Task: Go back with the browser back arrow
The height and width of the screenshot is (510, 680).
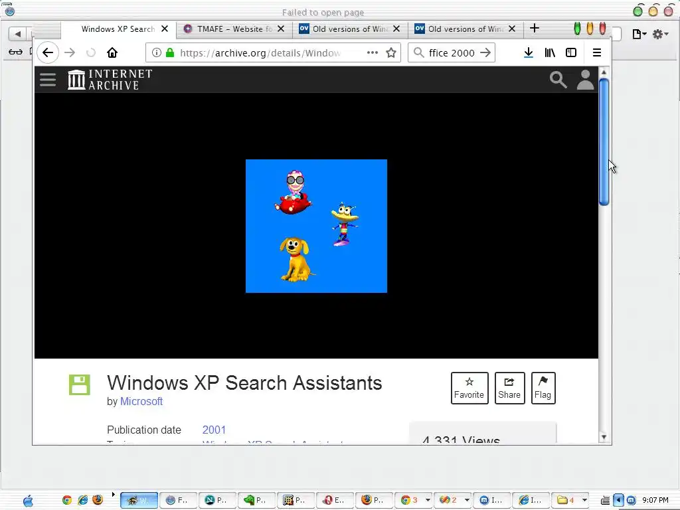Action: (48, 53)
